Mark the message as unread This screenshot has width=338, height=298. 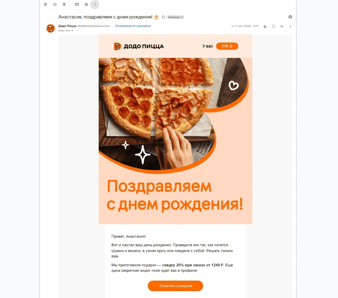(x=77, y=4)
